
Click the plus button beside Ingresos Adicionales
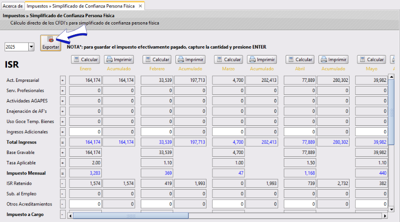pos(63,132)
